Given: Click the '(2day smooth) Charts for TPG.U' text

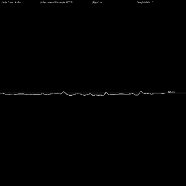Looking at the screenshot, I should click(57, 2).
